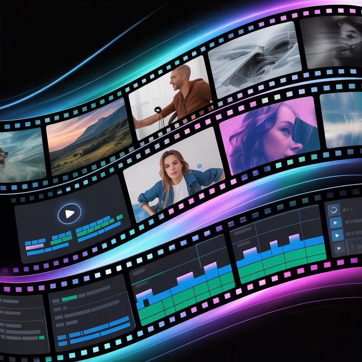This screenshot has height=362, width=362.
Task: Activate the second play icon in the right panel
Action: point(337,235)
